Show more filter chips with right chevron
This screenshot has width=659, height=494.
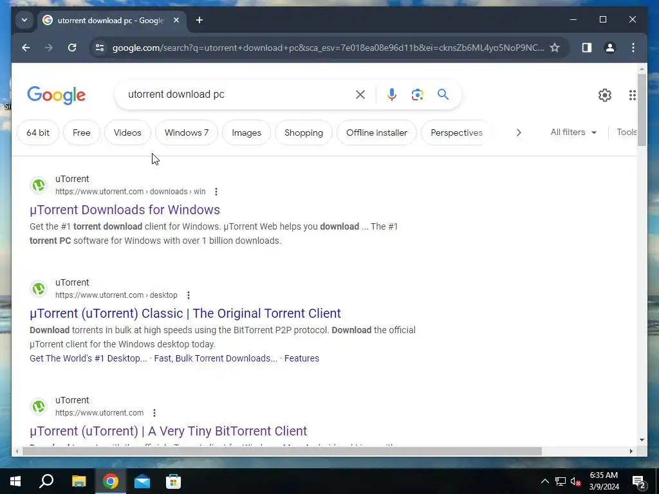tap(519, 133)
